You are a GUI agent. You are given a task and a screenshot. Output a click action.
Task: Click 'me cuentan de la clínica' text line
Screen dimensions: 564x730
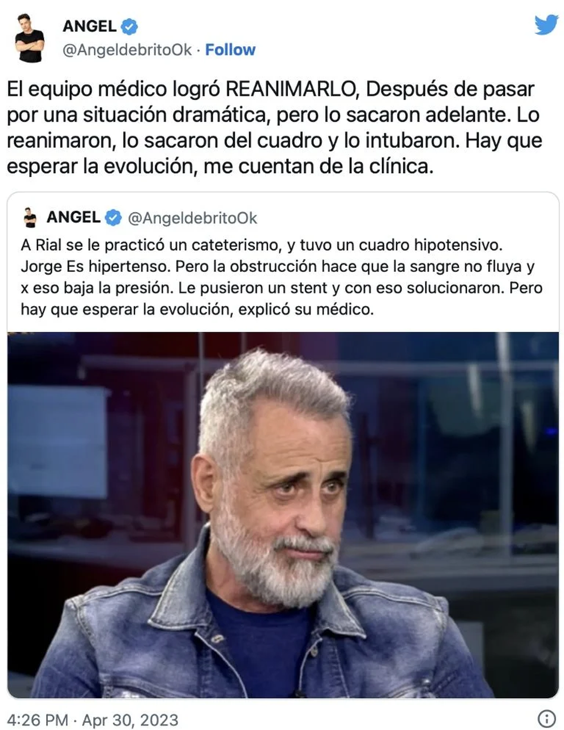[319, 166]
